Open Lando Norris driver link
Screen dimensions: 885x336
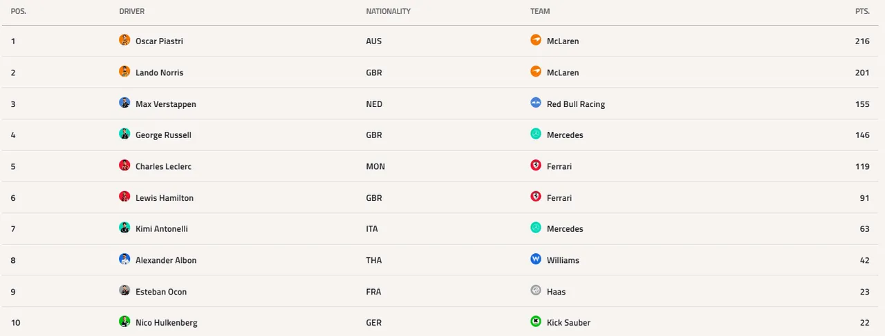(160, 72)
